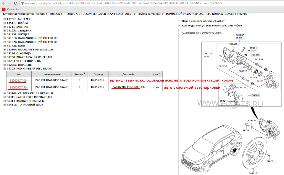Screen dimensions: 284x175
Task: Click Цена link in the 58302-D7A70 row
Action: coord(156,87)
